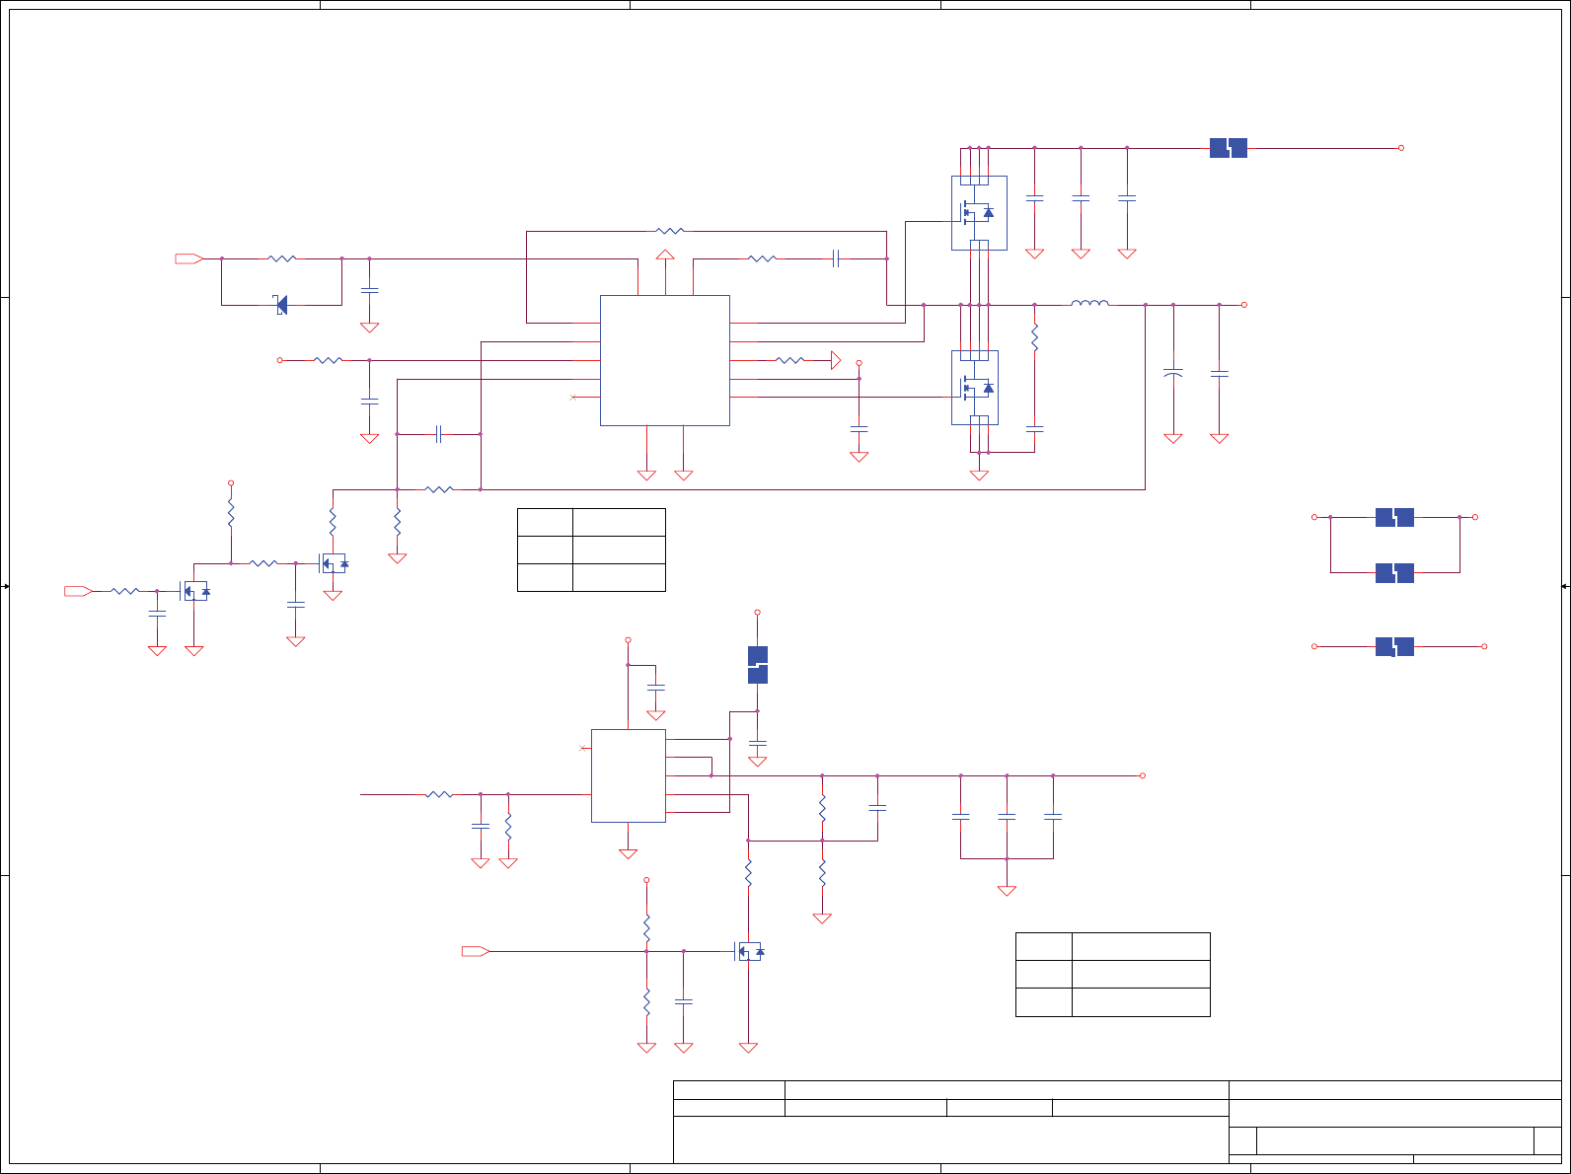Click the small MOSFET left of the upper table
This screenshot has width=1571, height=1174.
click(x=333, y=563)
